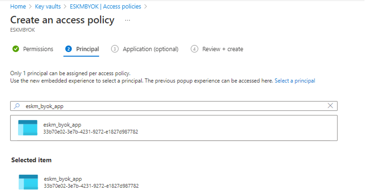Open the more options ellipsis next to title

pos(128,20)
